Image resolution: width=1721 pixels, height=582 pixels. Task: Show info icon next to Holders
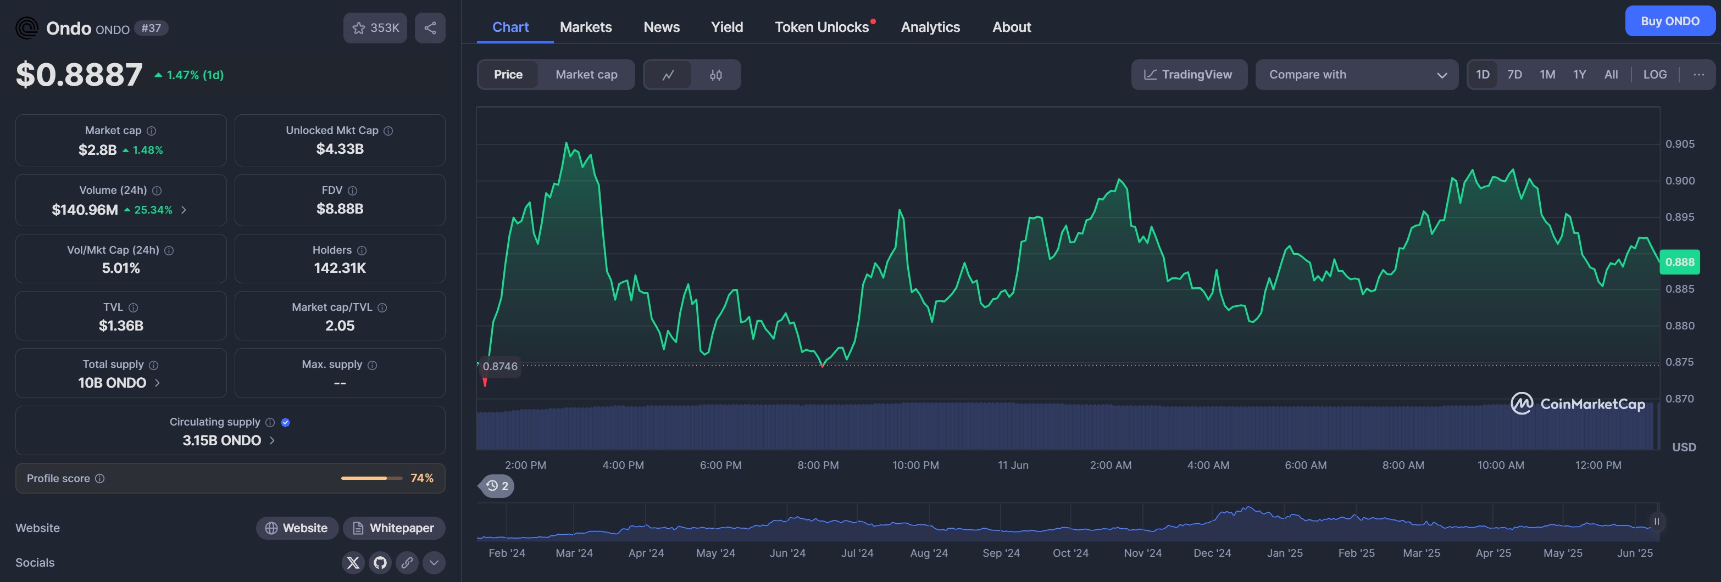362,251
